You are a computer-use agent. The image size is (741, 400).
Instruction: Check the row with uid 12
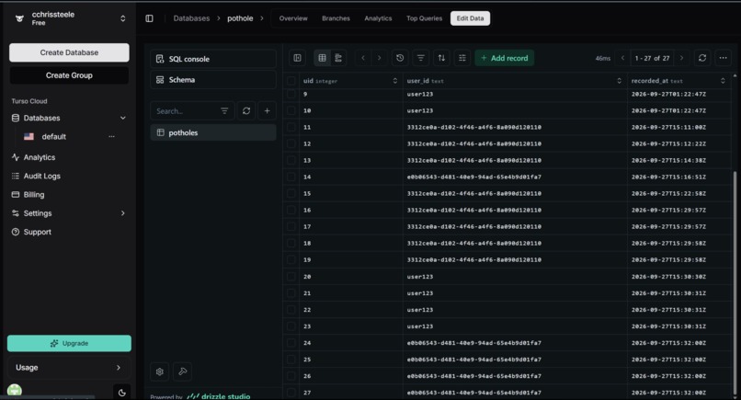(291, 143)
